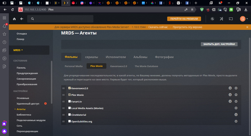Click the cast to device icon
This screenshot has height=136, width=251.
[x=231, y=19]
